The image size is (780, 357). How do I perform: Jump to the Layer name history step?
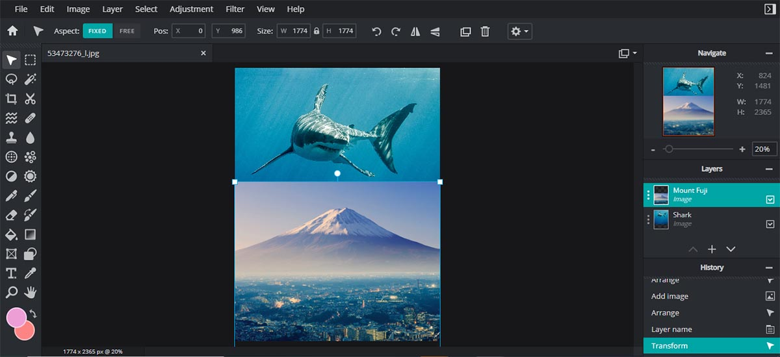pos(671,329)
